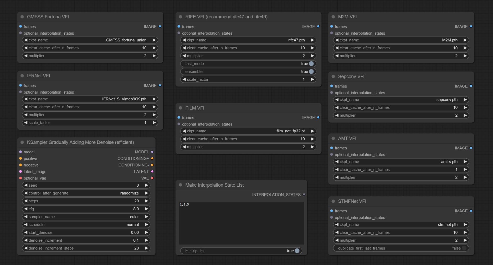493x265 pixels.
Task: Toggle ensemble on the RIFE VFI node
Action: tap(248, 72)
